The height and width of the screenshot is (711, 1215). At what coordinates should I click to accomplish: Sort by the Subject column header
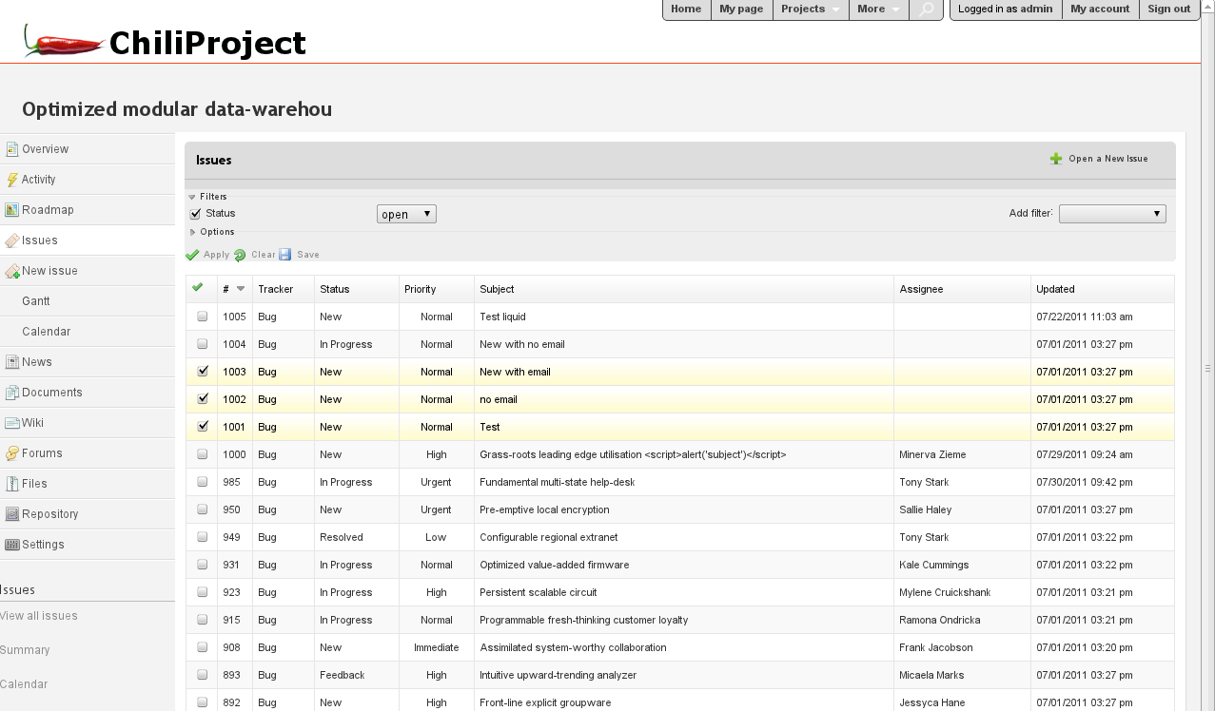[x=497, y=289]
